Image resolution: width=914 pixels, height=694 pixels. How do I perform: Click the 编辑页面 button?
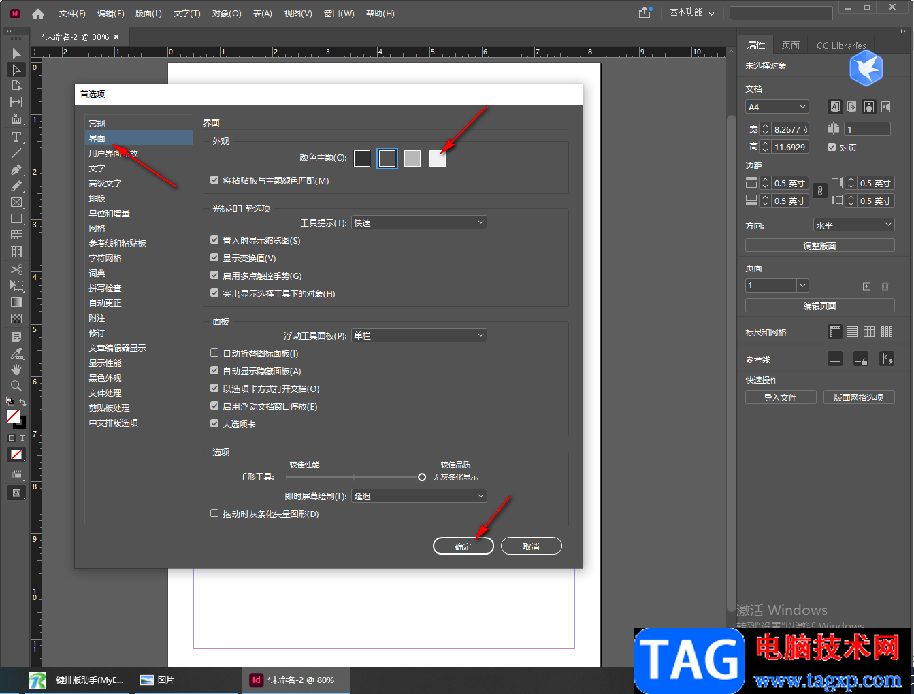[x=820, y=305]
